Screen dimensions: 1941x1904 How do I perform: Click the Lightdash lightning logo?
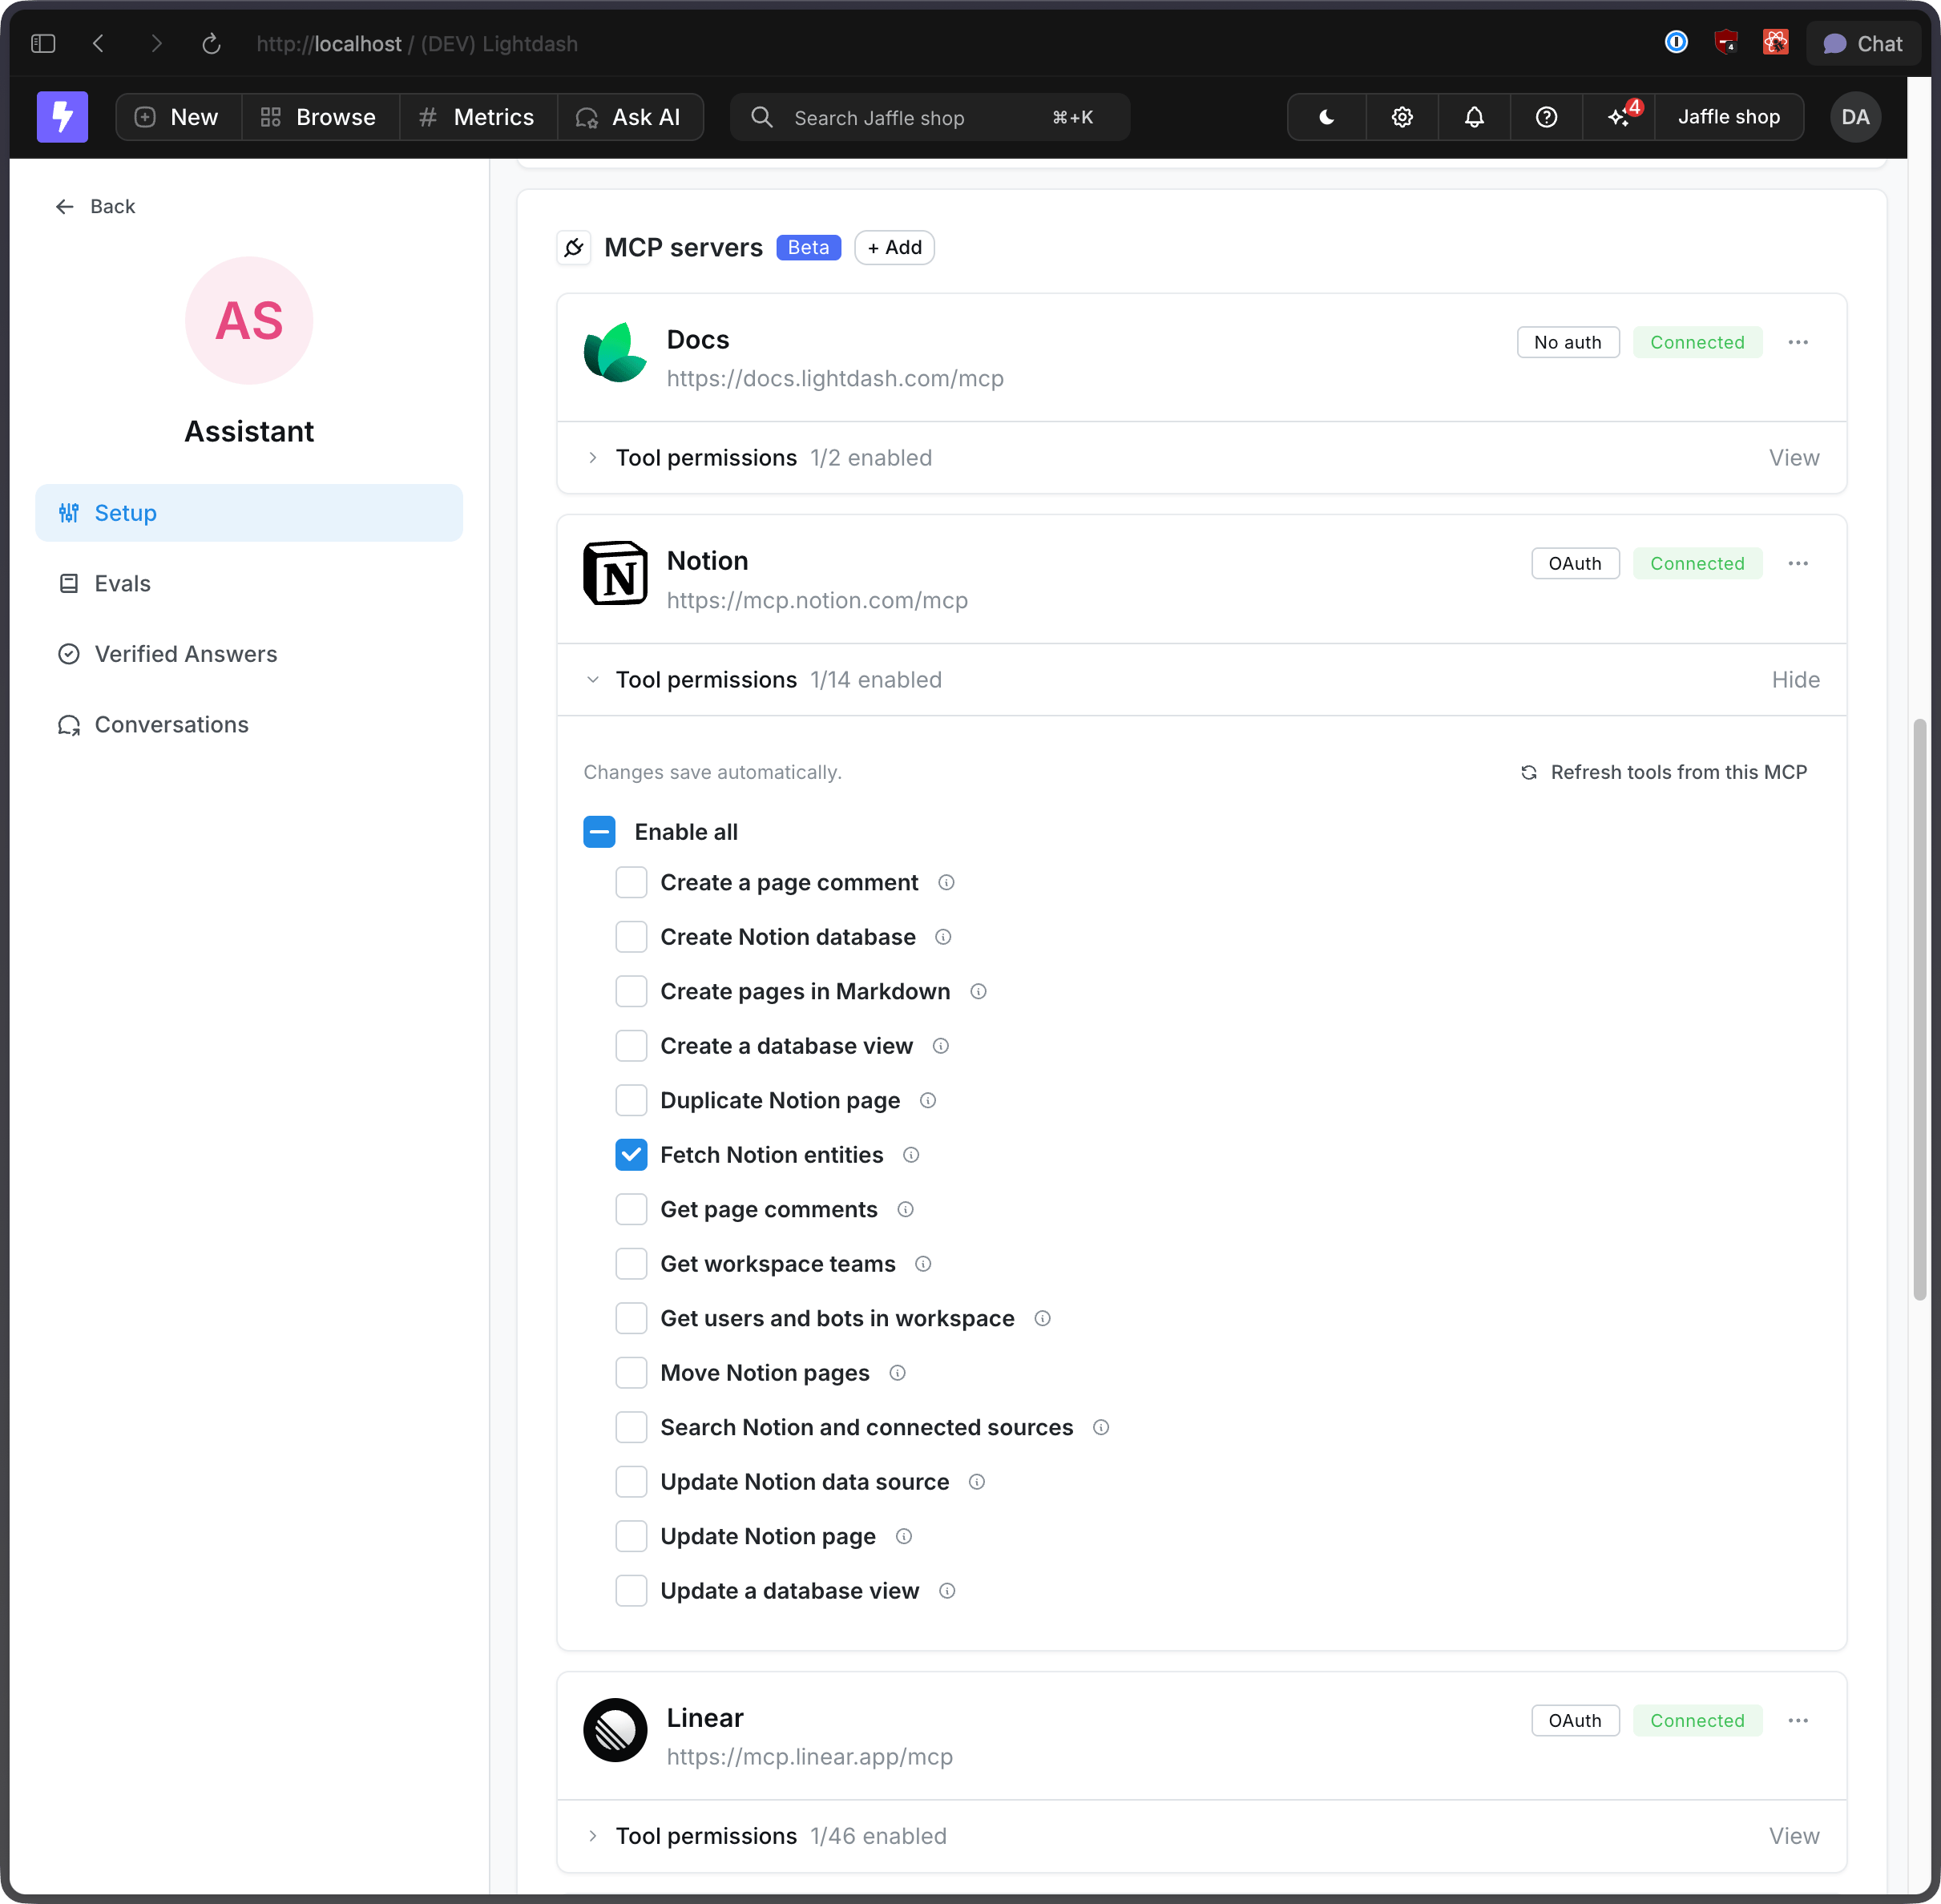point(62,117)
